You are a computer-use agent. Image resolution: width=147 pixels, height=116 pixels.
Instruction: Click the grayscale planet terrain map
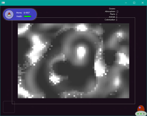point(73,61)
